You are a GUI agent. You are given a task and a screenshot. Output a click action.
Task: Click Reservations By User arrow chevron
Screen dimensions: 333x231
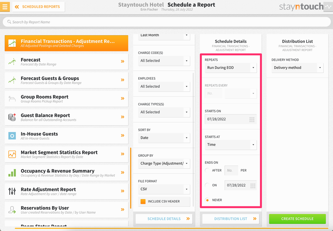click(x=123, y=209)
